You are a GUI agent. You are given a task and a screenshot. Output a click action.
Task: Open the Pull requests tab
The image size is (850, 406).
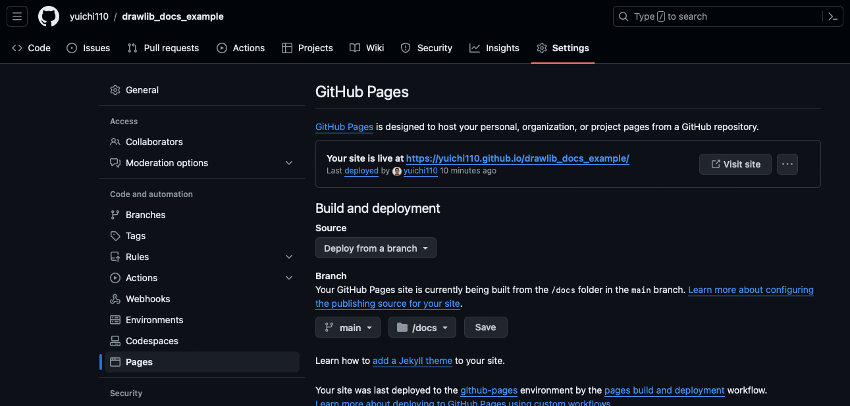point(163,48)
